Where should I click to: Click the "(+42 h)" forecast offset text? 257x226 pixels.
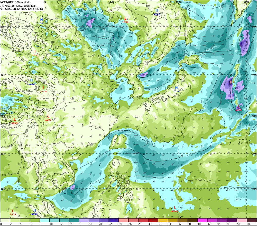[x=38, y=9]
